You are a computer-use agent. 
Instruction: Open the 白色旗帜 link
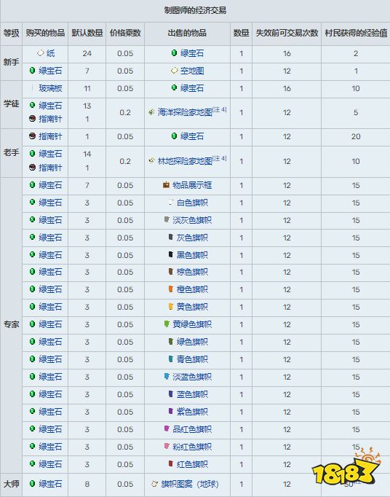[192, 203]
